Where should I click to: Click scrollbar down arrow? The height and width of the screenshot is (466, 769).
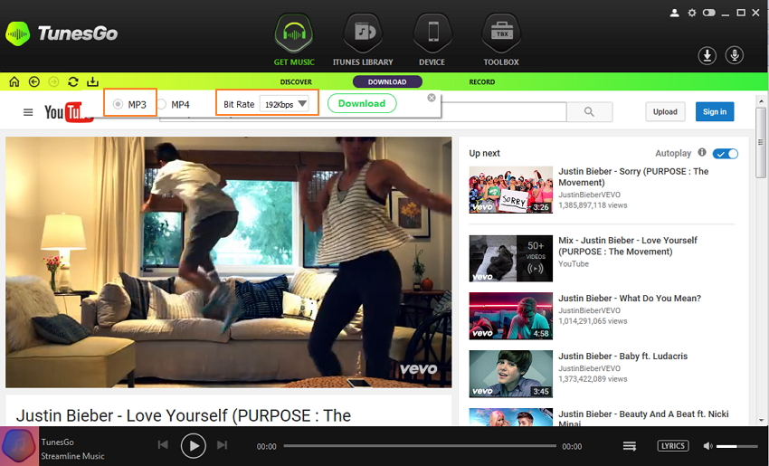click(761, 420)
